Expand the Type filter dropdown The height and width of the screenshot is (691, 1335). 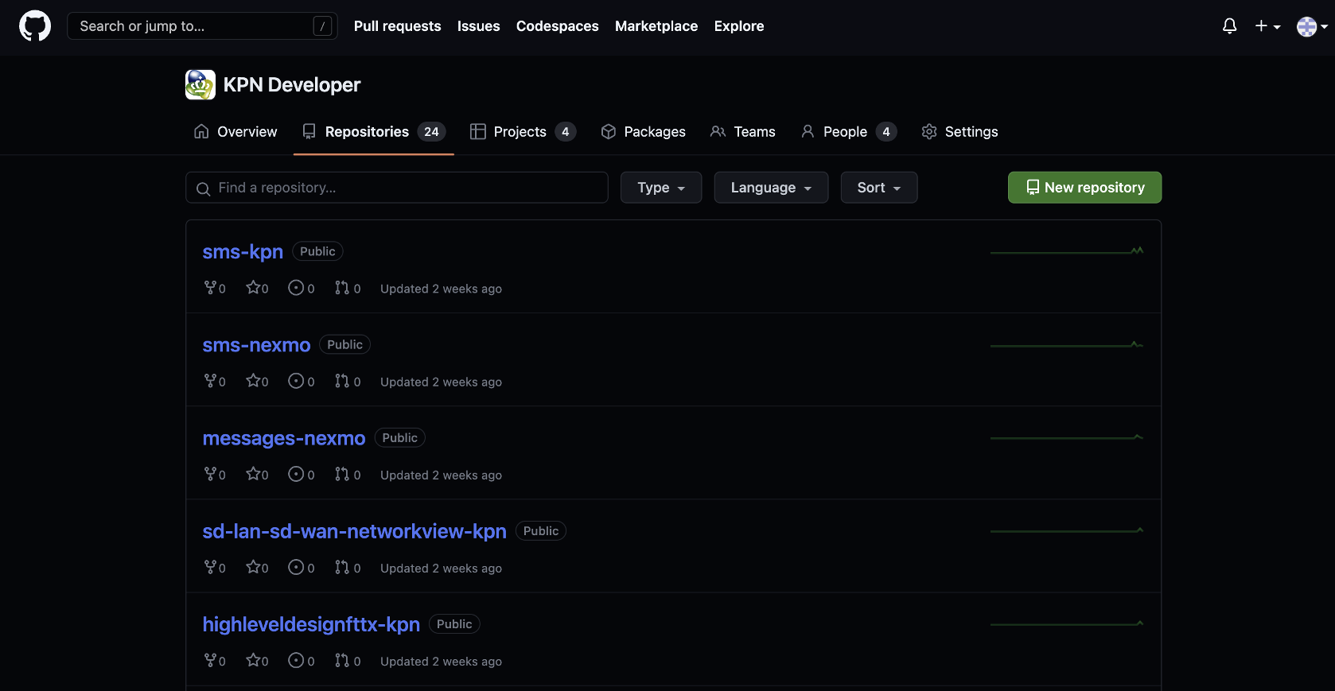pos(661,188)
